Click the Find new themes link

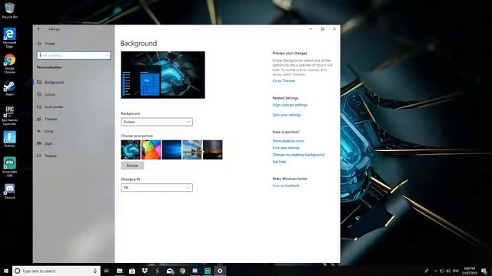coord(286,148)
